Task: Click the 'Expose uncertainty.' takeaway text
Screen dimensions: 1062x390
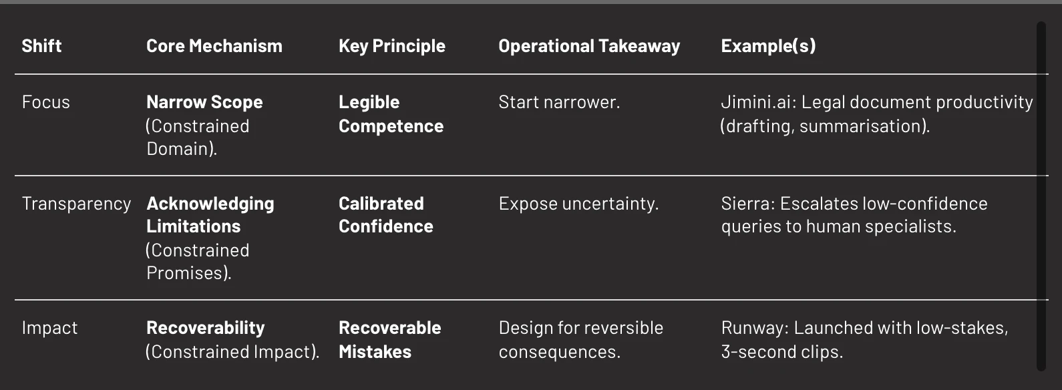Action: point(578,204)
